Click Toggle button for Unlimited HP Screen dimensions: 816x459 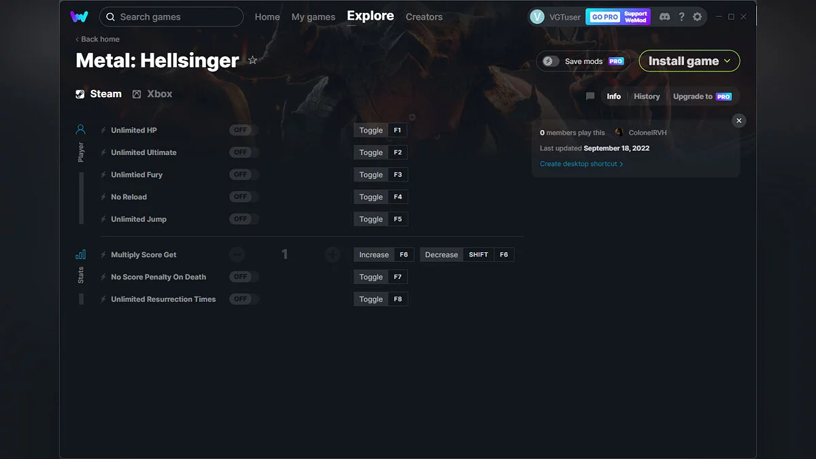click(371, 131)
